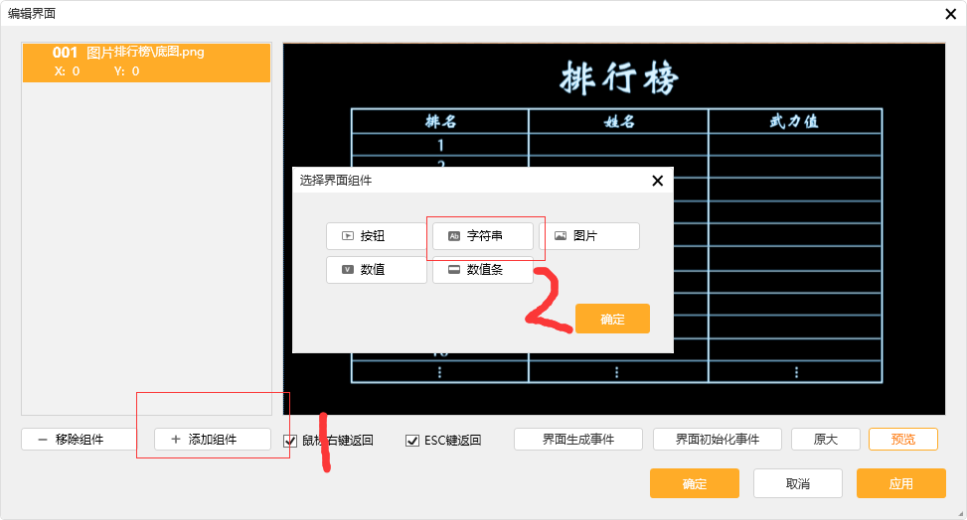Click the plus 添加组件 button
Viewport: 967px width, 520px height.
click(212, 440)
